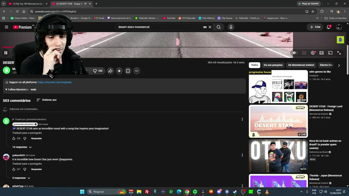
Task: Cast the video to a TV
Action: click(x=330, y=53)
